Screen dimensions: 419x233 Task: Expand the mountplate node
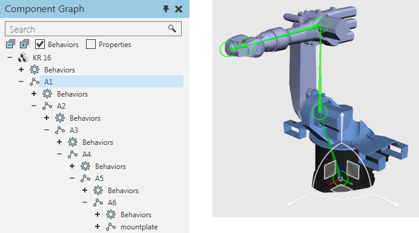(97, 226)
